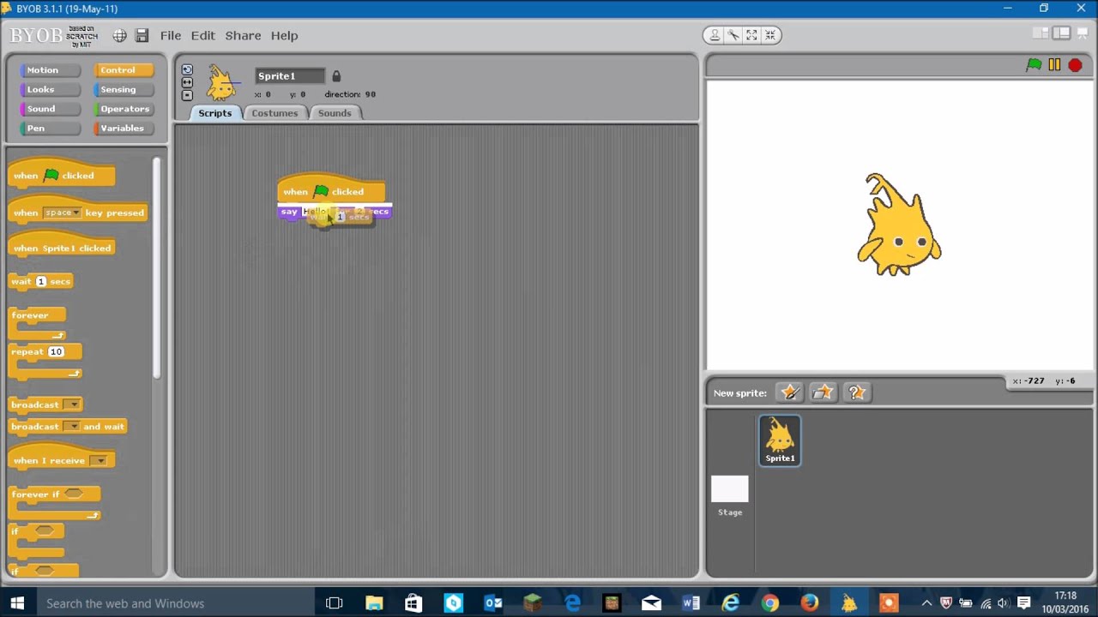Select the Scripts tab
Image resolution: width=1098 pixels, height=617 pixels.
pos(214,113)
